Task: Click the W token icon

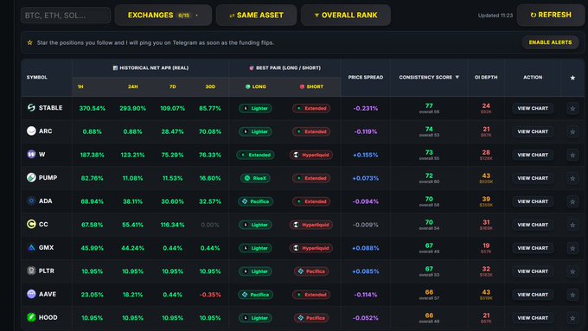Action: click(x=31, y=154)
